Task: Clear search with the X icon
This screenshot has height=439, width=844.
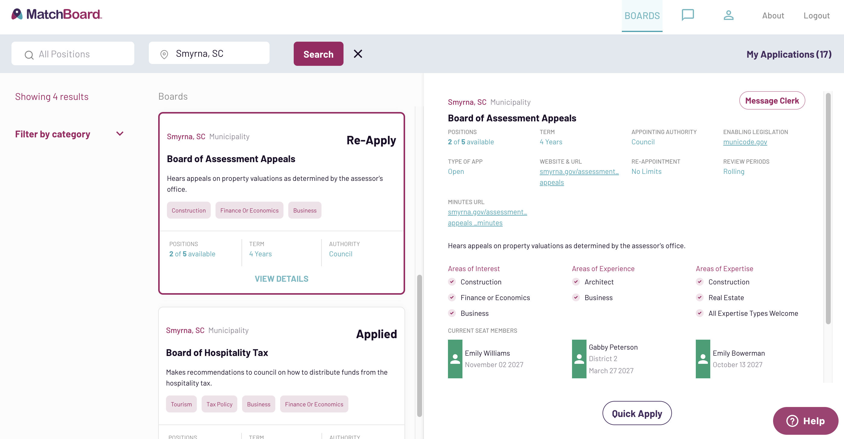Action: [358, 54]
